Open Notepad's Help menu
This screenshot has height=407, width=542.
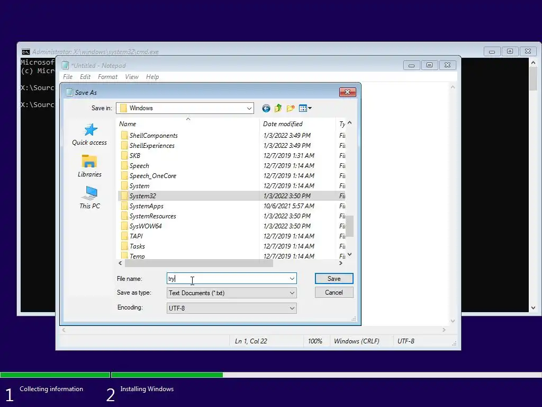pos(152,77)
